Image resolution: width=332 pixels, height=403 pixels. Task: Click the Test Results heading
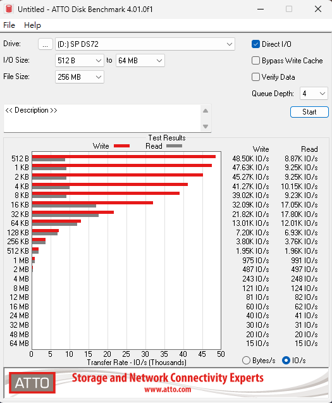click(x=167, y=138)
